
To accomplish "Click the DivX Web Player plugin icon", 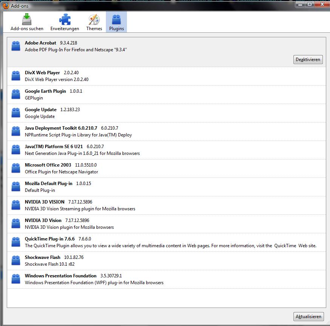I will pyautogui.click(x=16, y=76).
